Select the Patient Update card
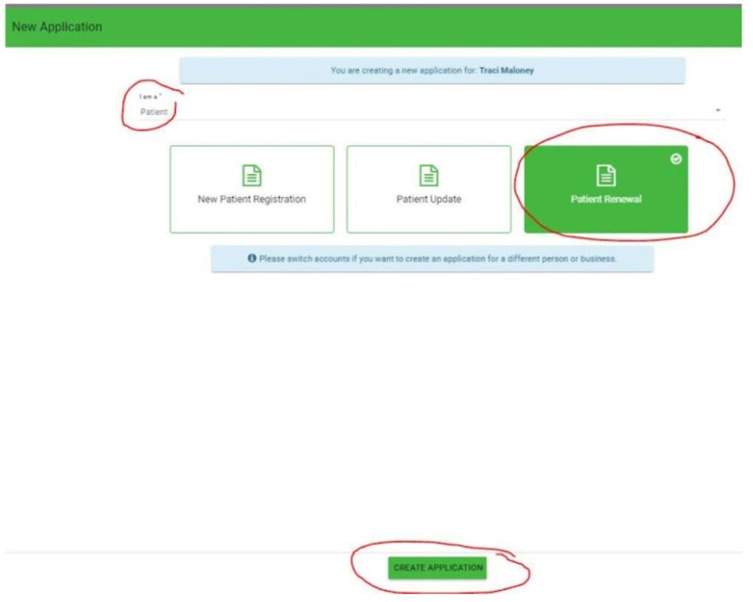Viewport: 753px width, 602px height. tap(429, 190)
